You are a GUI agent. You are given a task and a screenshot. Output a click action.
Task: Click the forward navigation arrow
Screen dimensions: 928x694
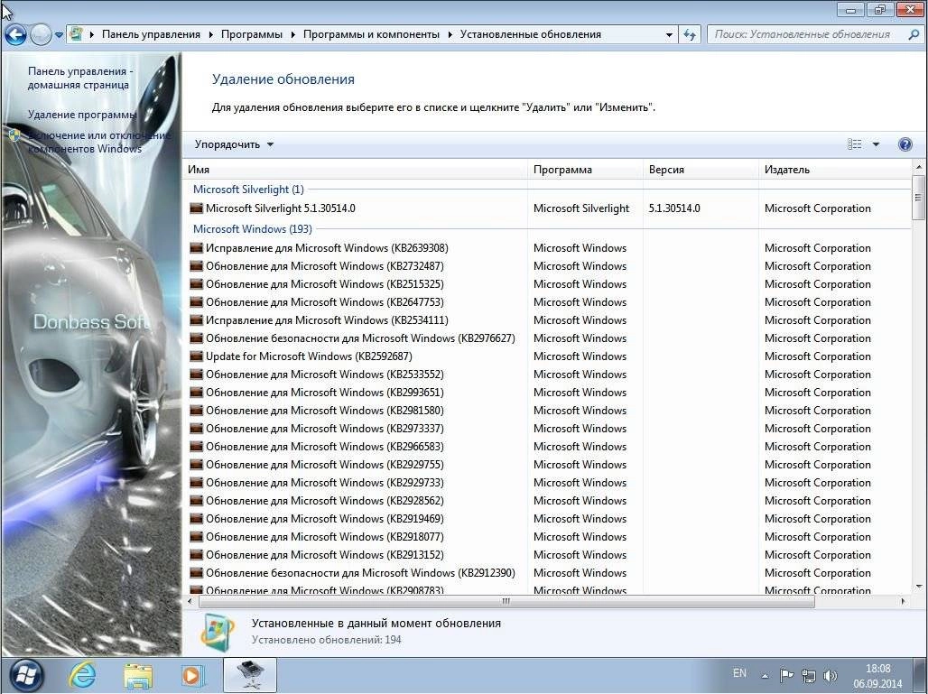click(41, 35)
